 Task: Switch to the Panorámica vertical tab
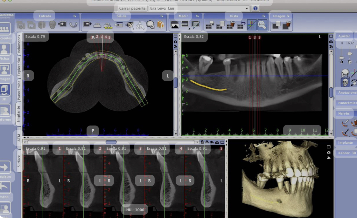[19, 91]
